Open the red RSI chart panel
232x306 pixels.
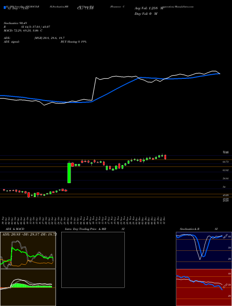tap(204, 287)
